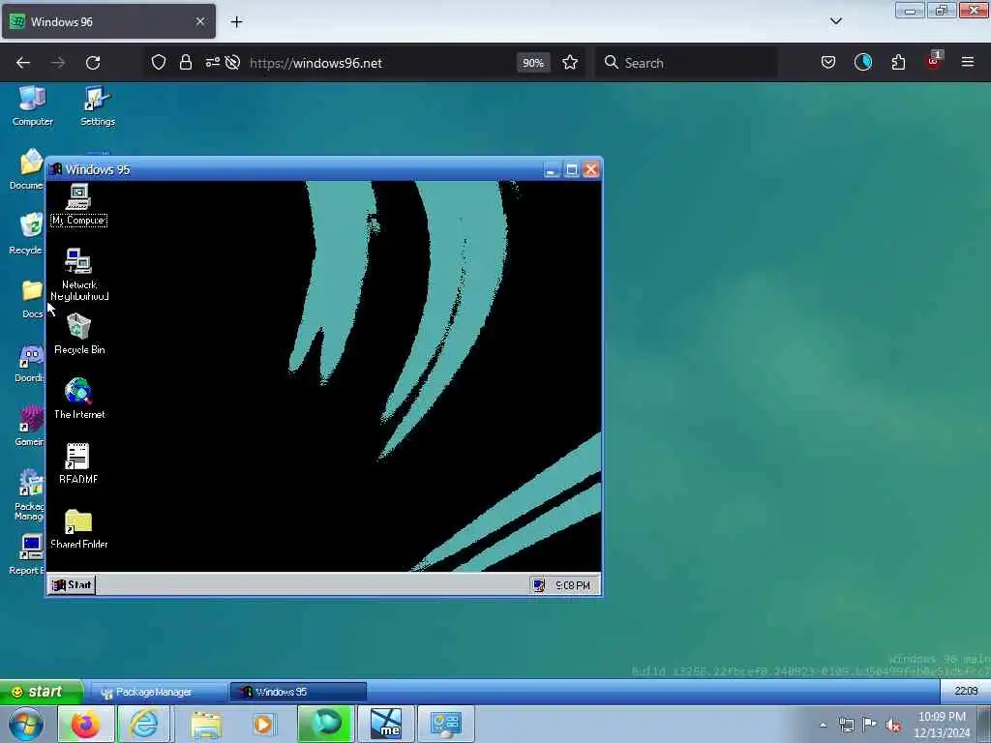Open My Computer in Windows 95
The image size is (991, 743).
[x=78, y=204]
